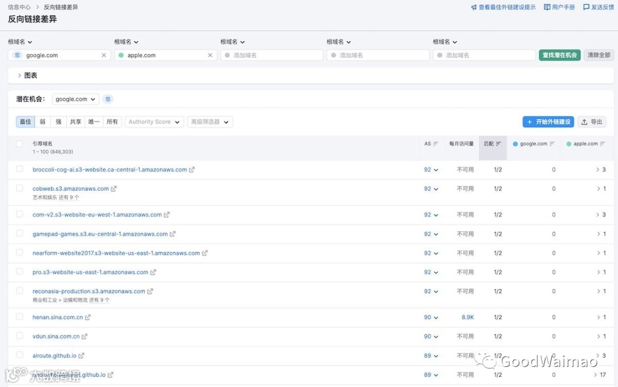Click the 艺术和娱乐 还有 9 个 category text
The height and width of the screenshot is (387, 618).
(56, 198)
